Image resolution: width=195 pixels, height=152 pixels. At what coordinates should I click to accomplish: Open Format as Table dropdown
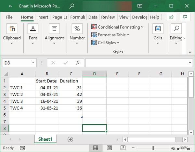(110, 35)
